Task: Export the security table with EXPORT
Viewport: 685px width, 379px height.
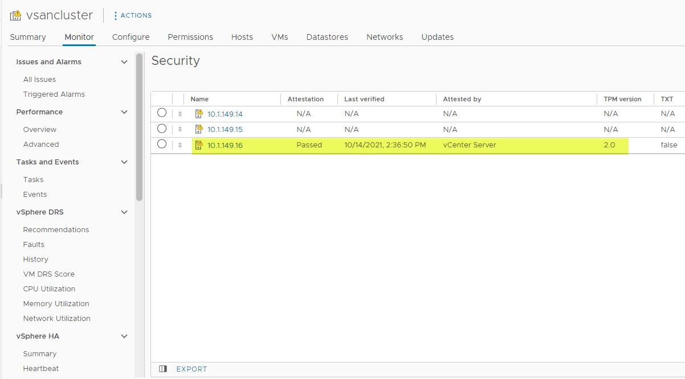Action: (191, 369)
